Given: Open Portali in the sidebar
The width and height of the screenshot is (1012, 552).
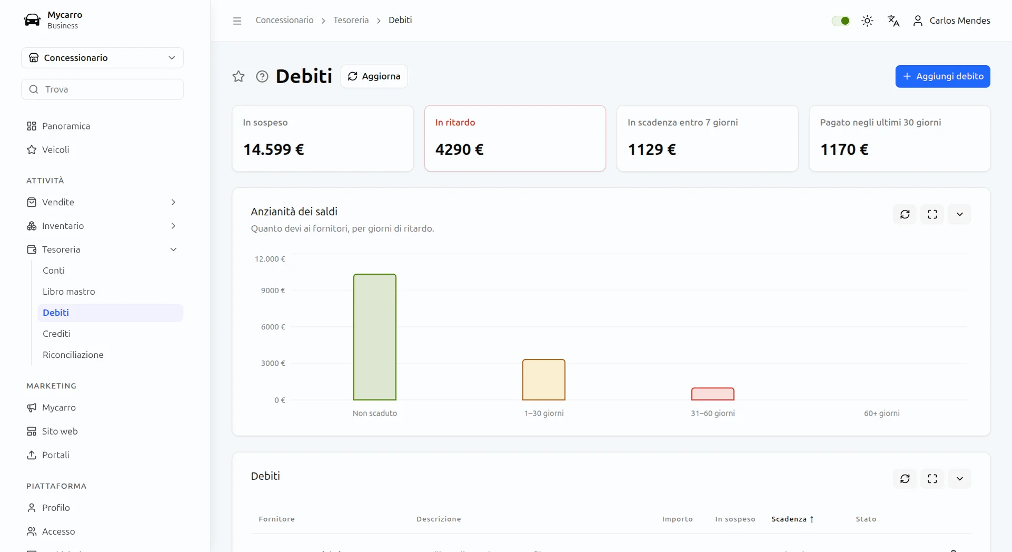Looking at the screenshot, I should 102,455.
